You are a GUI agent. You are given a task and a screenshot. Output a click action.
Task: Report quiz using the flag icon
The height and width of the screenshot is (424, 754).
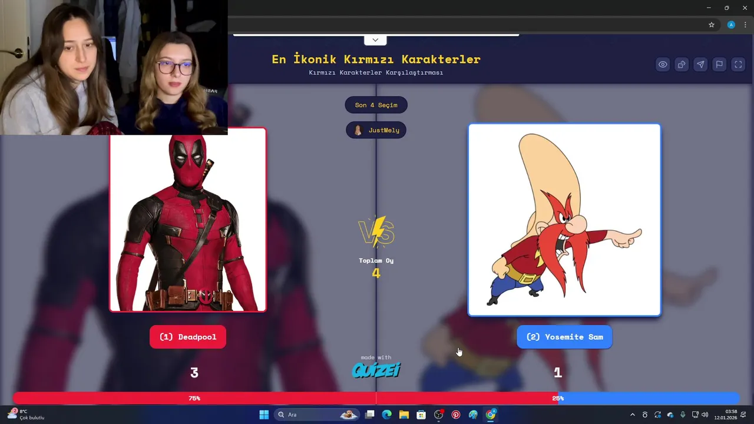719,65
